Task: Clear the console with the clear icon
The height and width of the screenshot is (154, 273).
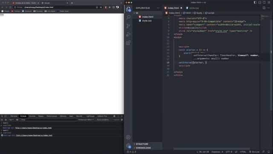Action: click(x=6, y=120)
